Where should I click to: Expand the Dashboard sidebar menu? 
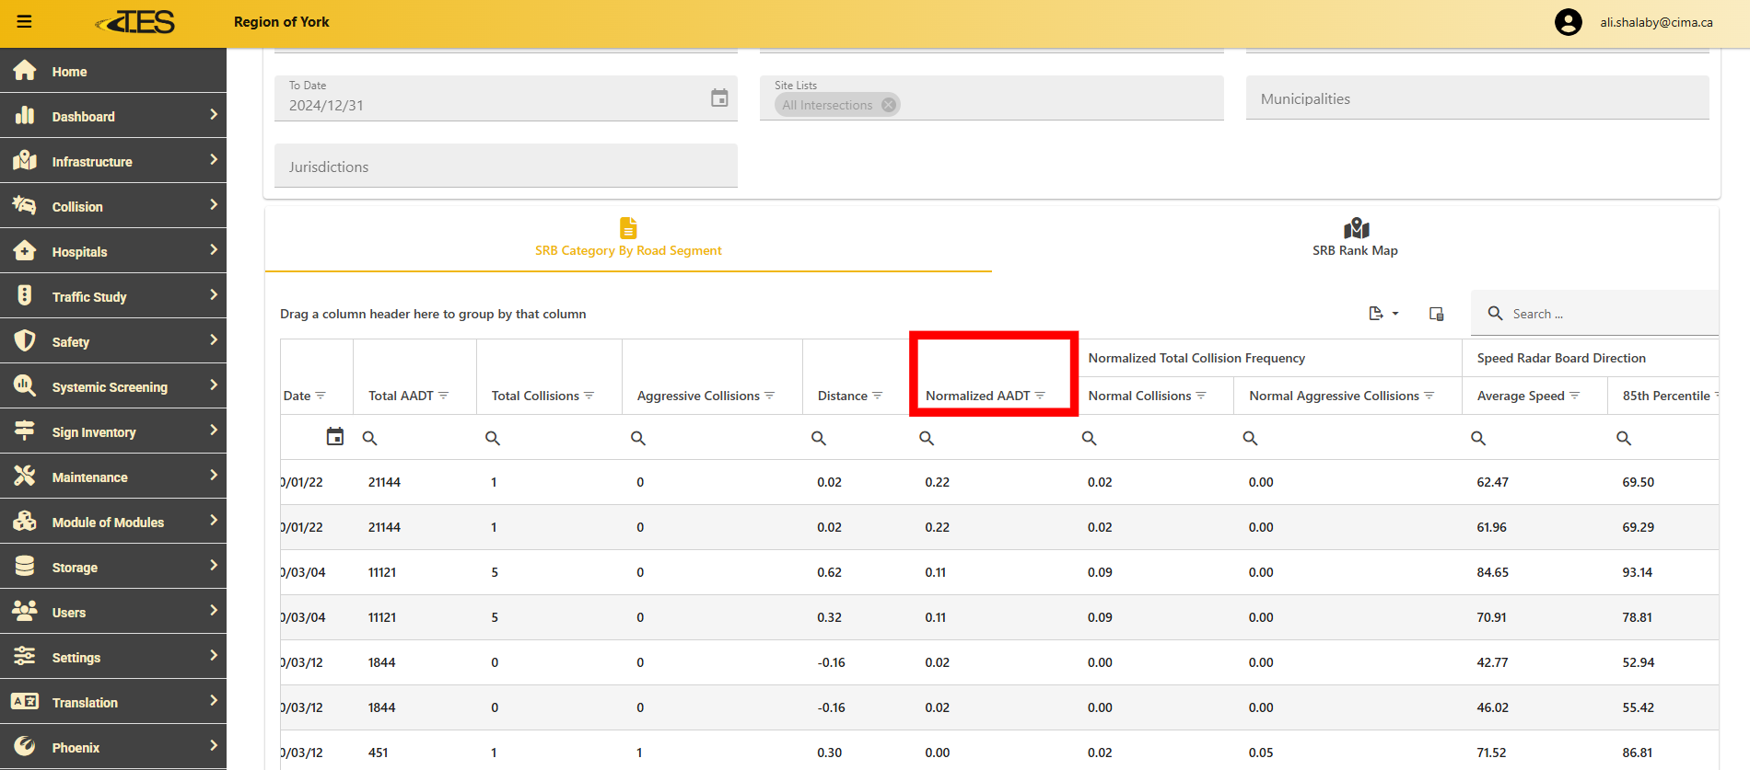(x=112, y=116)
